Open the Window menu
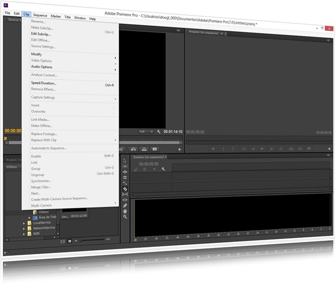Image resolution: width=335 pixels, height=285 pixels. tap(80, 18)
